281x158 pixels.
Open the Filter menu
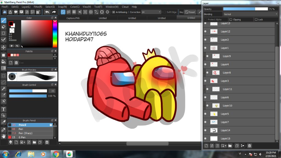click(x=38, y=7)
